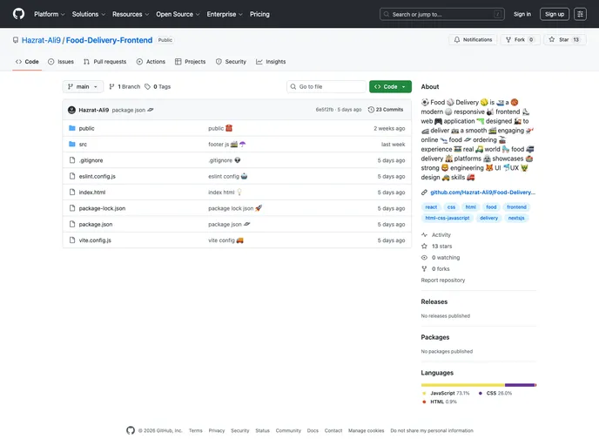599x446 pixels.
Task: Select the html-css-javascript topic tag
Action: point(448,219)
